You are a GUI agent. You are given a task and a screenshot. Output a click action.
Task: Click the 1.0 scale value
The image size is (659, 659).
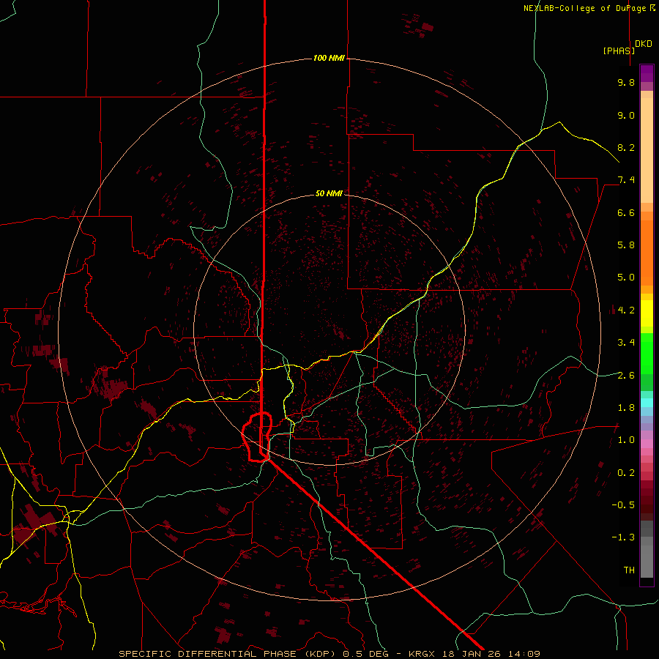tap(626, 440)
